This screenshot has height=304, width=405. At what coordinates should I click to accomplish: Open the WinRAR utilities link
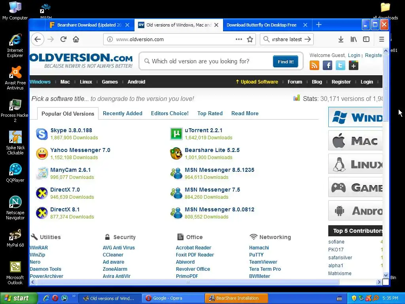point(39,248)
